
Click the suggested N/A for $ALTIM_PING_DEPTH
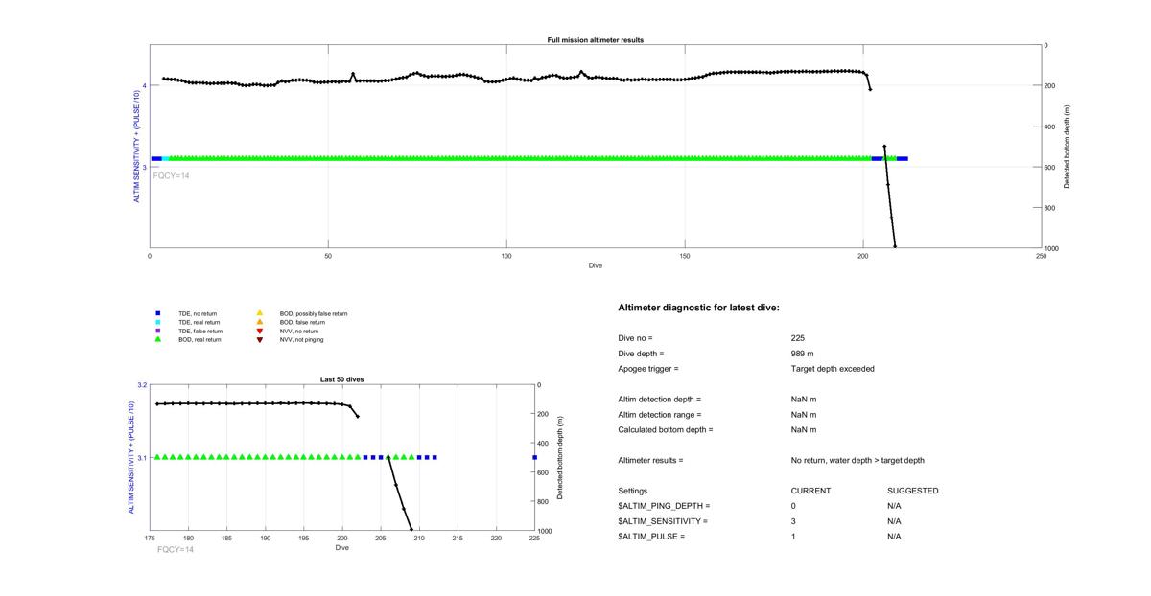(x=894, y=506)
